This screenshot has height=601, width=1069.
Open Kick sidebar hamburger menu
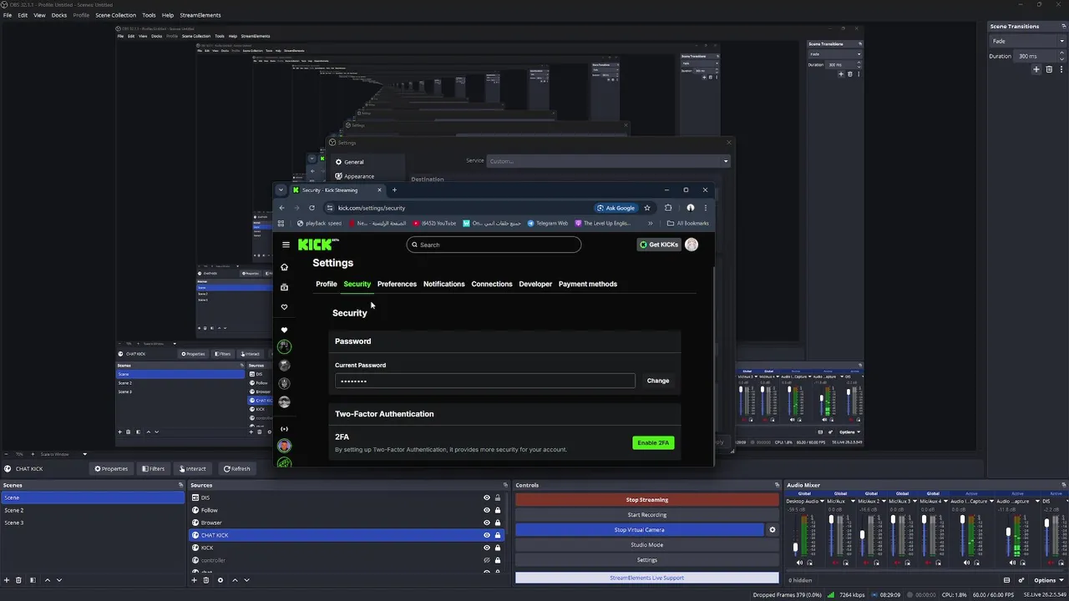pyautogui.click(x=286, y=245)
